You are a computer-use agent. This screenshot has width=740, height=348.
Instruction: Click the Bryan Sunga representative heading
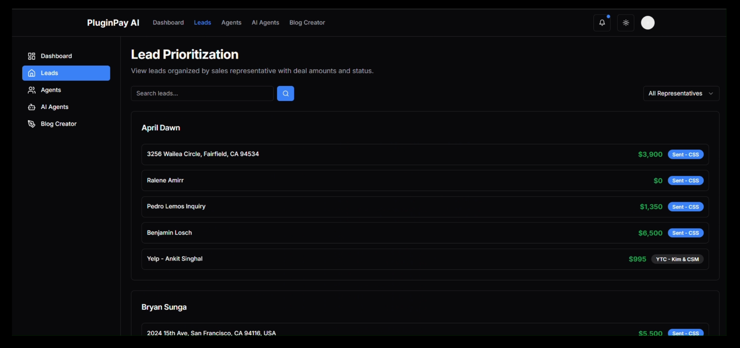pyautogui.click(x=164, y=307)
